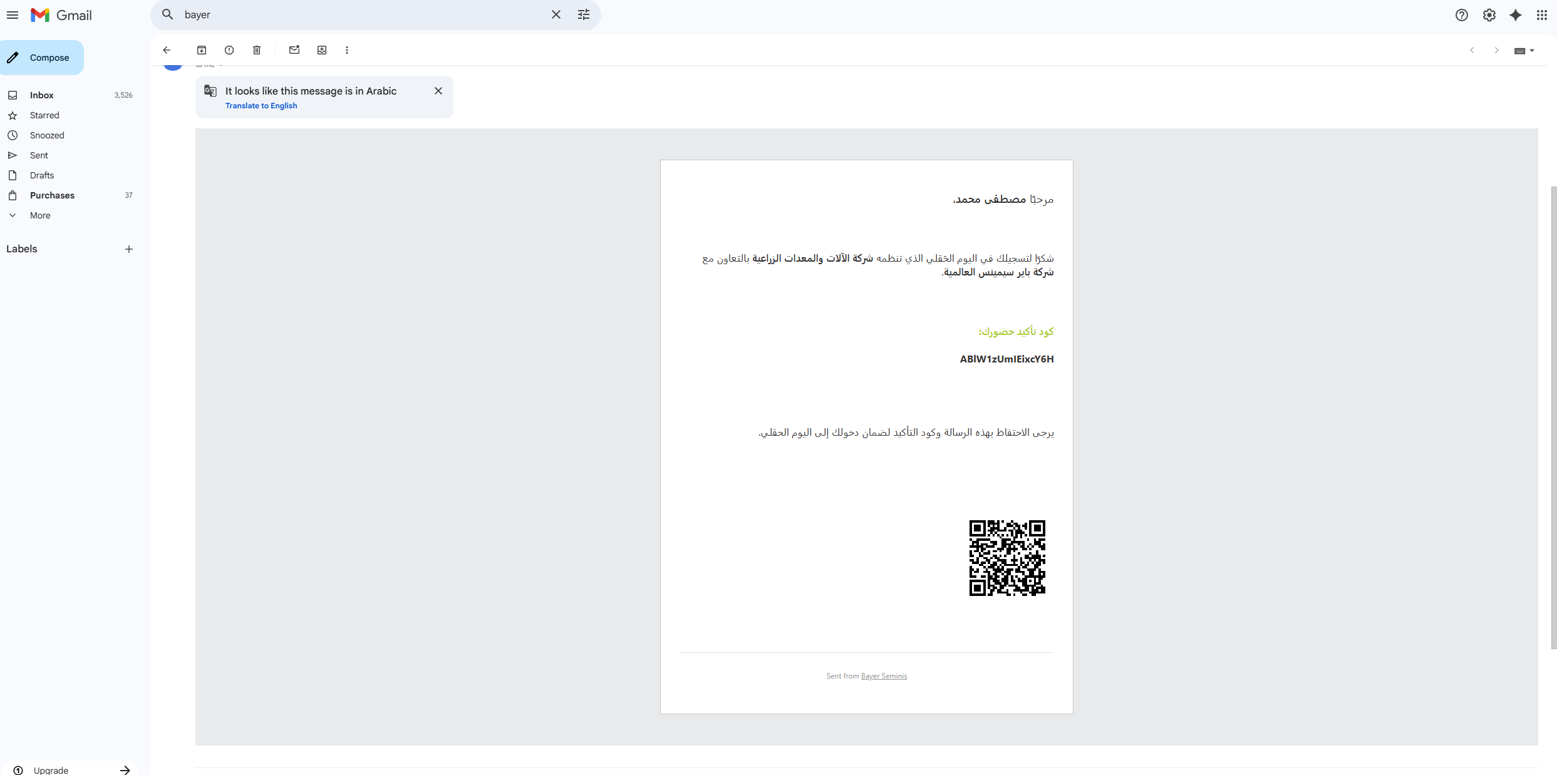1557x775 pixels.
Task: Open search filter options
Action: tap(584, 14)
